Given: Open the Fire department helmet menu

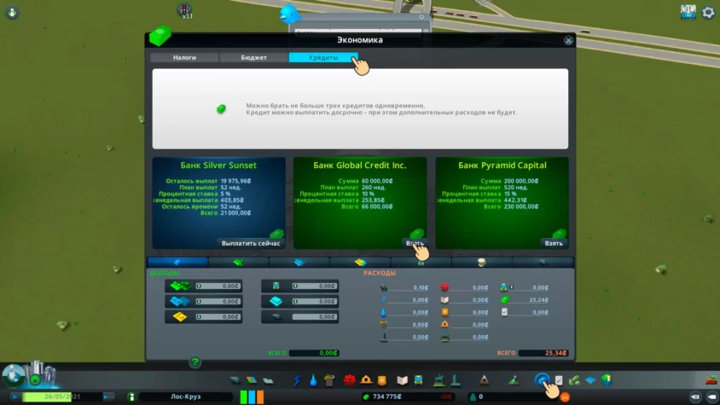Looking at the screenshot, I should point(366,380).
